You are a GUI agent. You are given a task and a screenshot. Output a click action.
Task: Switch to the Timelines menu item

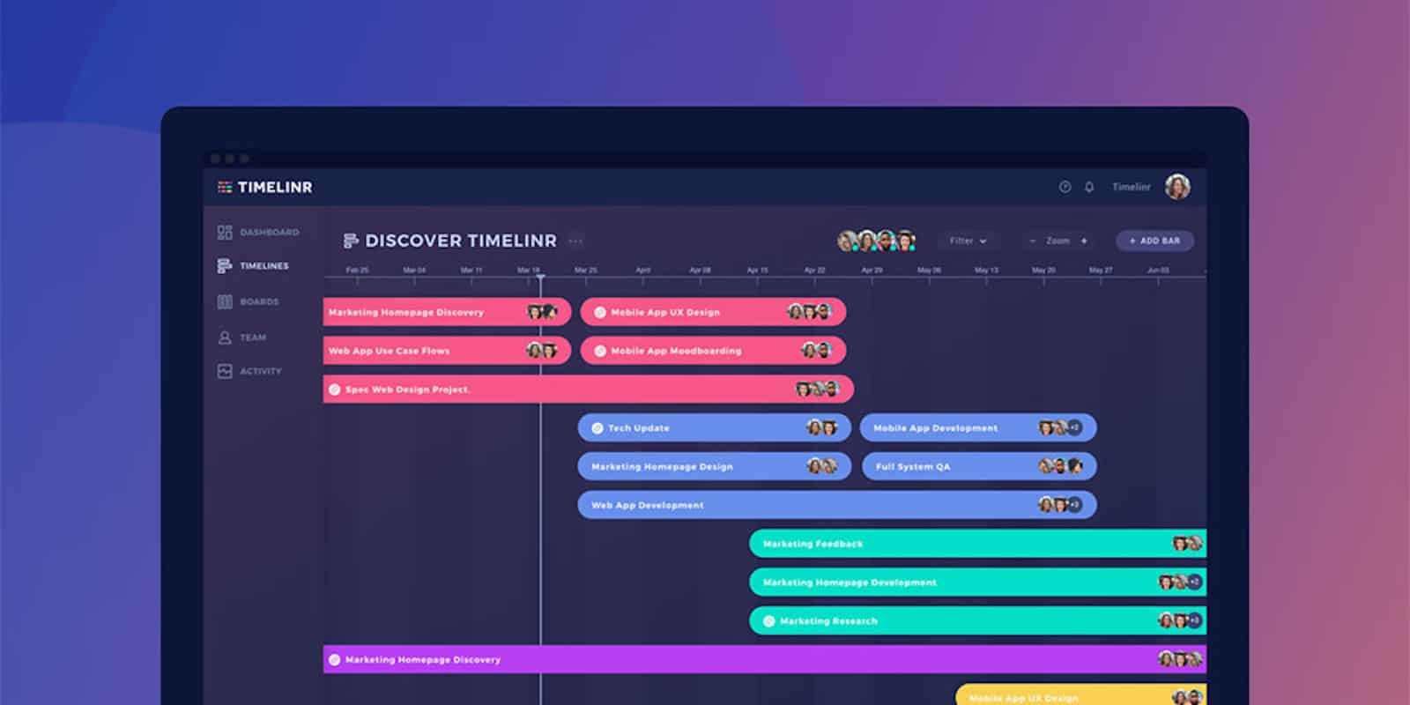coord(263,266)
